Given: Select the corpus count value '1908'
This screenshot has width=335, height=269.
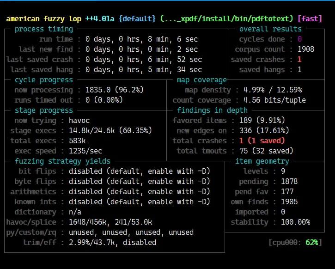Looking at the screenshot, I should 306,49.
